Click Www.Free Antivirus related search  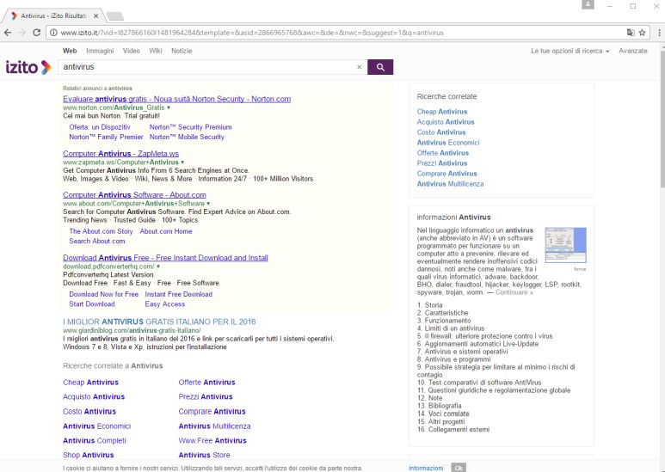[x=212, y=441]
